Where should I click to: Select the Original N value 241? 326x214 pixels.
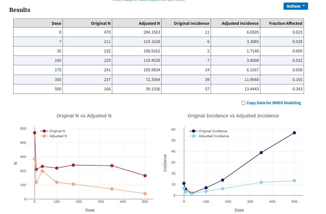[x=107, y=70]
